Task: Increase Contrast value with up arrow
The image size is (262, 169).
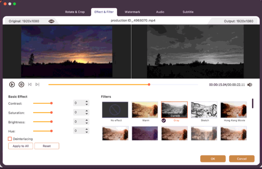Action: (86, 101)
